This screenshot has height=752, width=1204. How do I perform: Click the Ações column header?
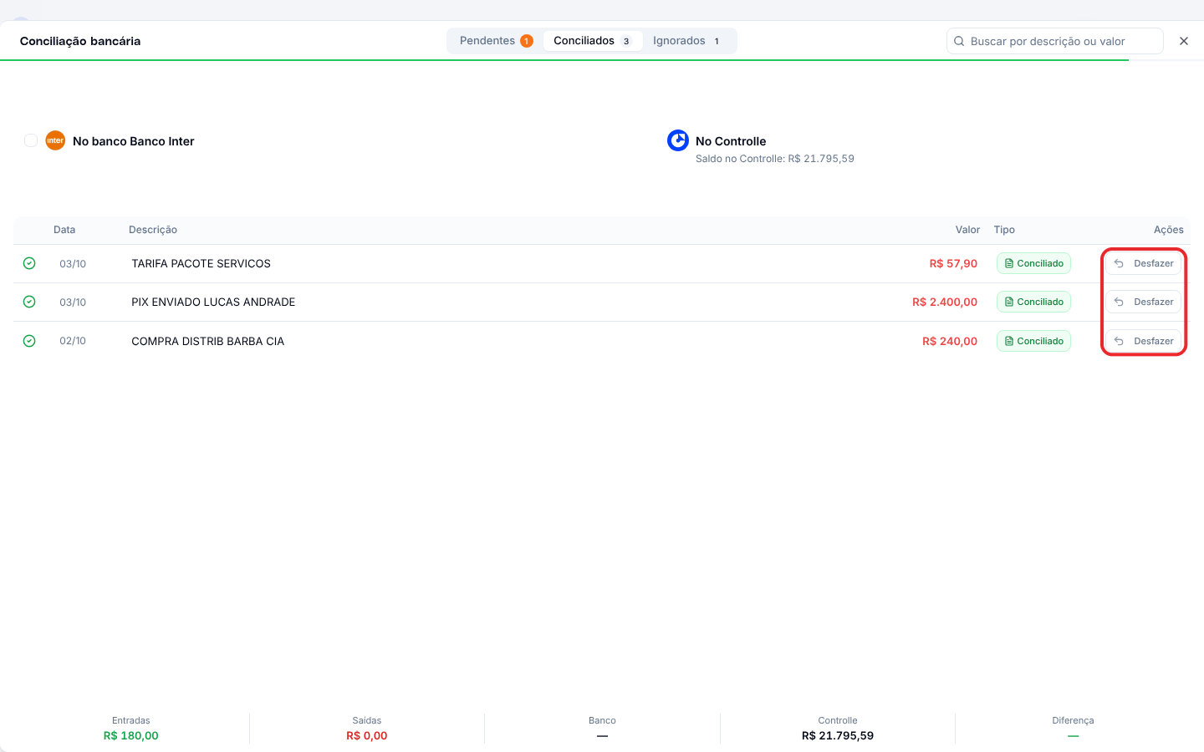point(1169,230)
